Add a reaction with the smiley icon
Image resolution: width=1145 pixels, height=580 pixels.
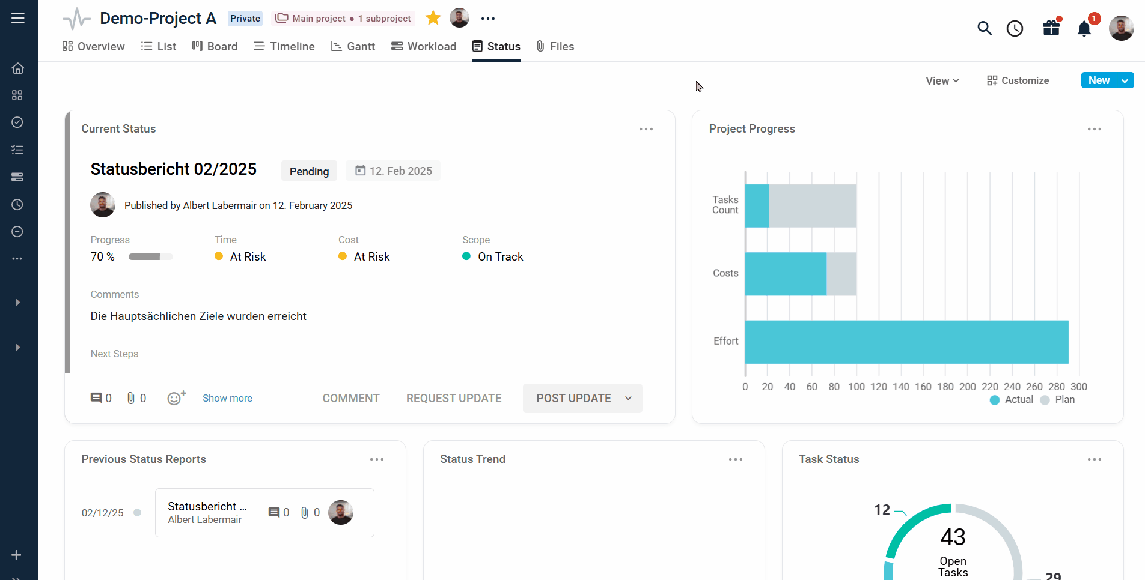point(176,398)
